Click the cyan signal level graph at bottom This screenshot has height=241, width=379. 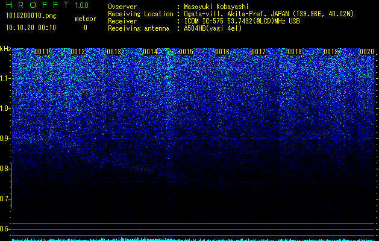pos(193,239)
